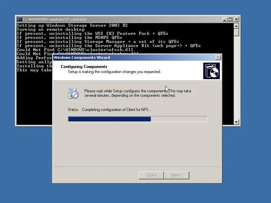The image size is (271, 203).
Task: Click the Configuring Components heading
Action: (x=84, y=67)
